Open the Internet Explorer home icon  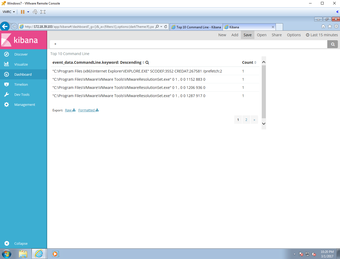[x=323, y=26]
